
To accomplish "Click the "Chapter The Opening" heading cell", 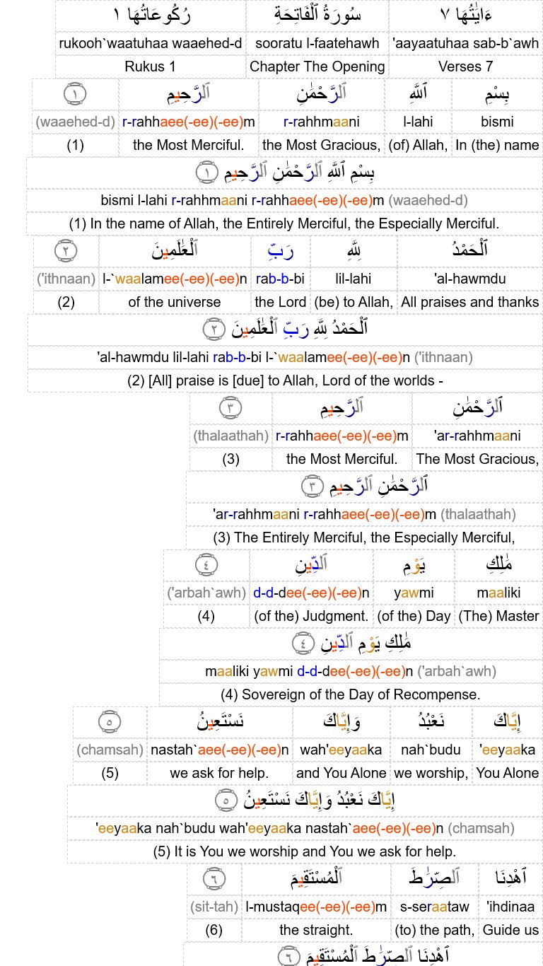I will (x=317, y=67).
